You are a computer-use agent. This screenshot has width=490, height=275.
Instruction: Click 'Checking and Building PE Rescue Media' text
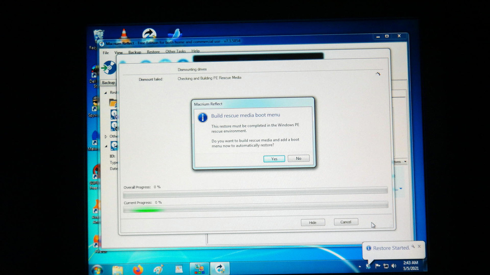[209, 78]
